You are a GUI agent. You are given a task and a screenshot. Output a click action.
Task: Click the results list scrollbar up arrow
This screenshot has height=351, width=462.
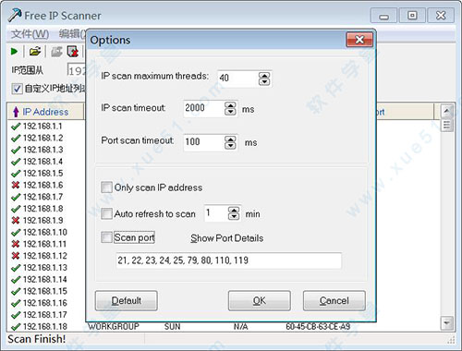[x=447, y=112]
